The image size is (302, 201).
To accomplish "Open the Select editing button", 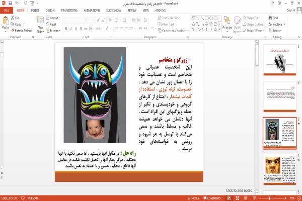I will (275, 31).
